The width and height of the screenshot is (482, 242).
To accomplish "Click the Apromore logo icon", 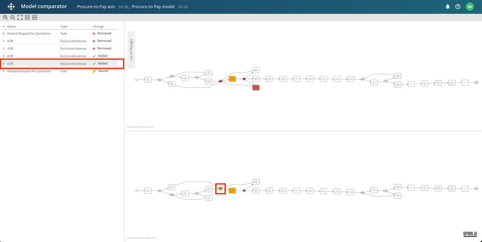I will (x=11, y=7).
